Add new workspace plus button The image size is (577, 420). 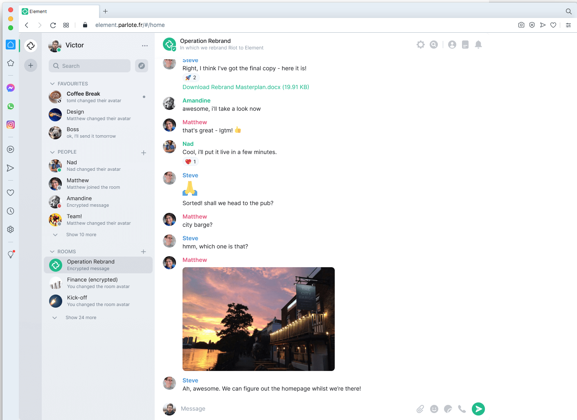click(x=31, y=65)
